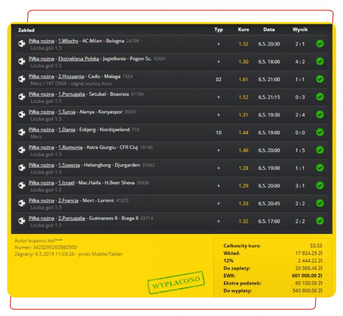343x316 pixels.
Task: Open the 1.Włochy league link
Action: click(x=68, y=41)
